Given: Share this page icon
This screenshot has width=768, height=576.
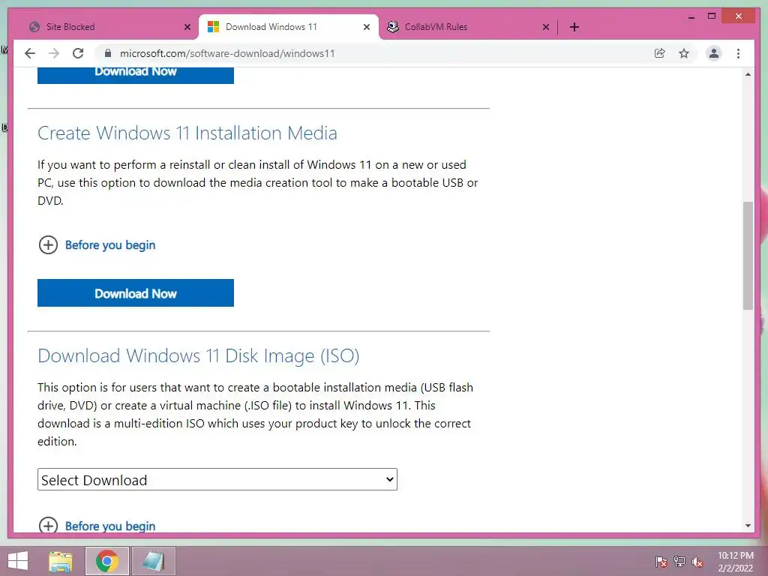Looking at the screenshot, I should click(660, 53).
